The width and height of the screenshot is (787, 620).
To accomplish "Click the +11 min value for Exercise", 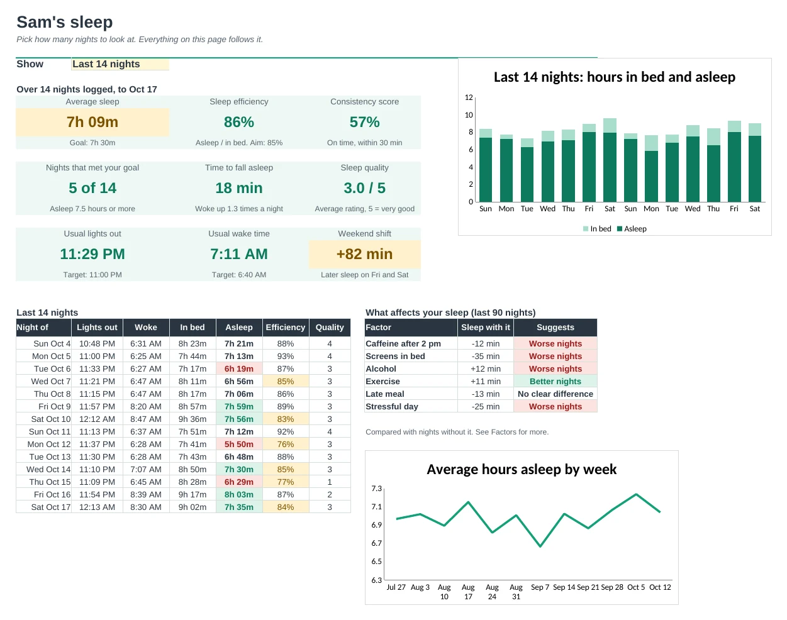I will pyautogui.click(x=486, y=382).
